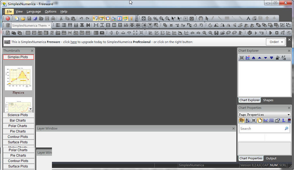The image size is (294, 170).
Task: Toggle the highlighted layers icon in top toolbar
Action: point(125,19)
